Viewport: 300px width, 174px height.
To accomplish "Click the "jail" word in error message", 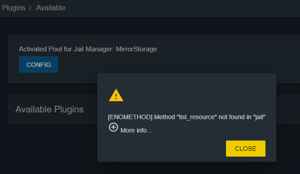I will pos(259,117).
